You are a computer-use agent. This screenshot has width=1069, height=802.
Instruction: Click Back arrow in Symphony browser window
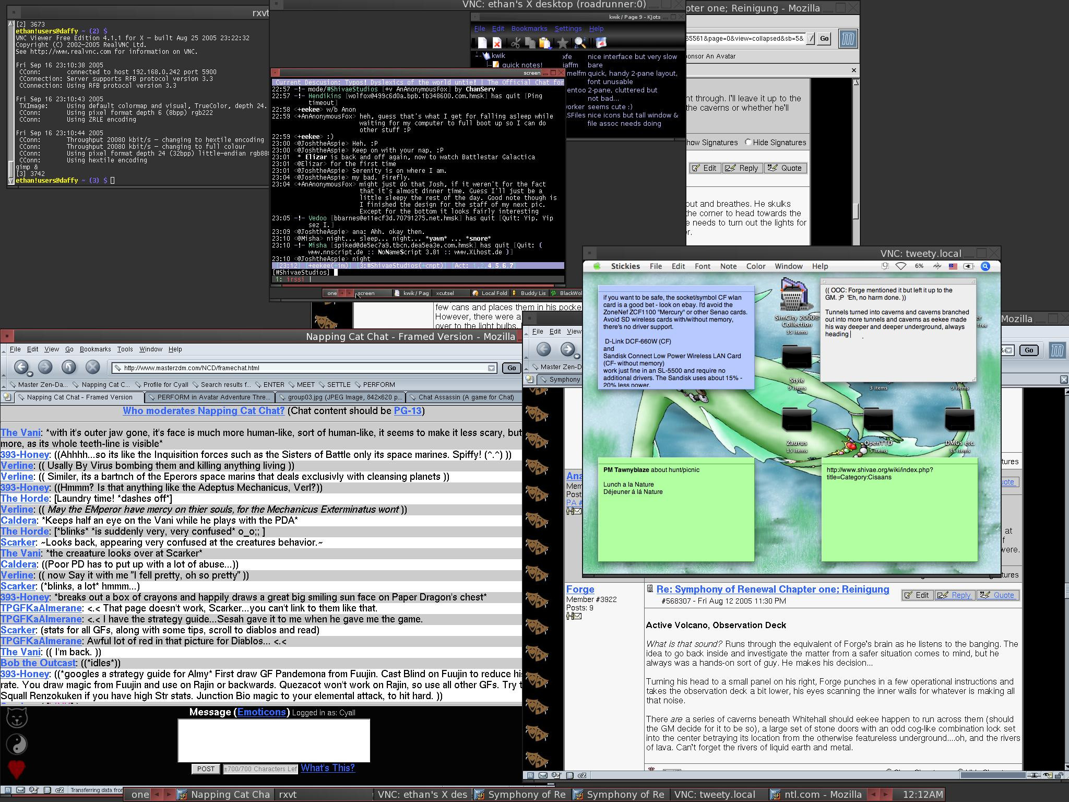tap(543, 349)
